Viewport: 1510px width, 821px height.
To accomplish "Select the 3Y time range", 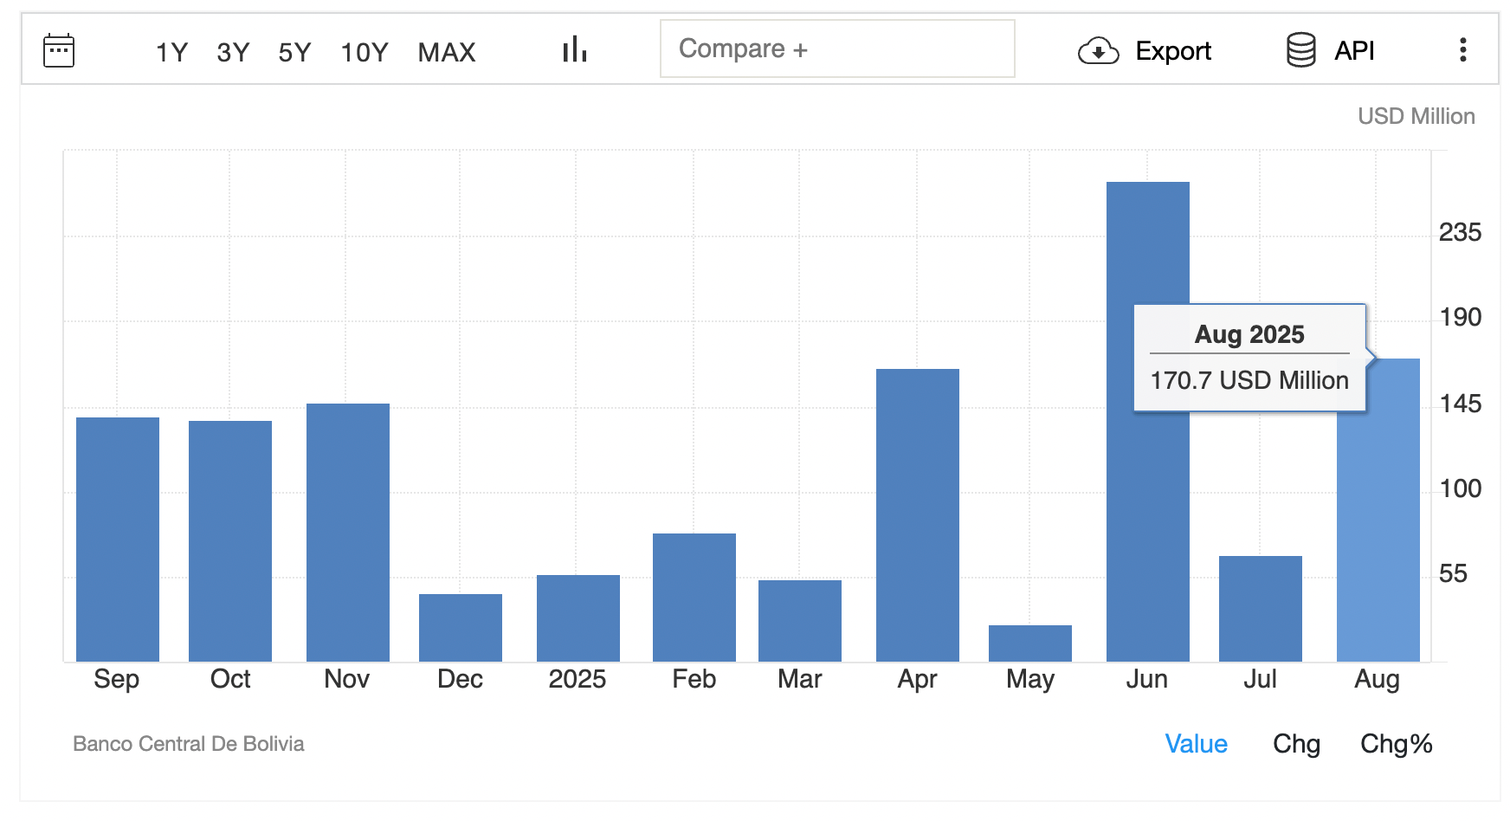I will tap(233, 53).
